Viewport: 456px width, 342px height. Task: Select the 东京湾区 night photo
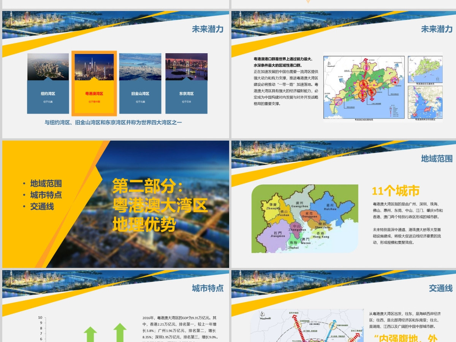click(186, 66)
